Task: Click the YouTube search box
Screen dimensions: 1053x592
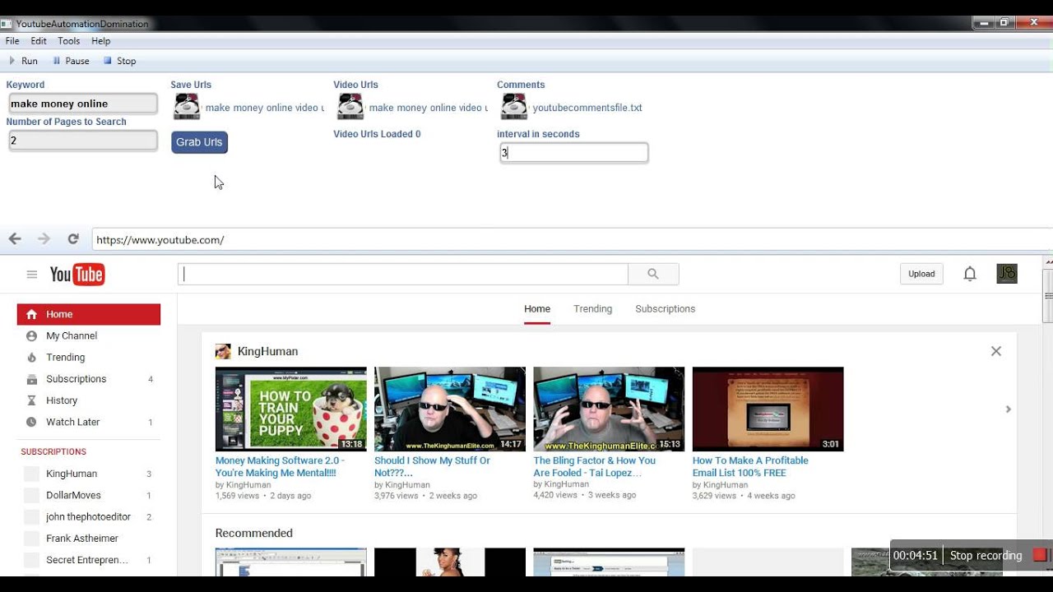Action: pos(403,275)
